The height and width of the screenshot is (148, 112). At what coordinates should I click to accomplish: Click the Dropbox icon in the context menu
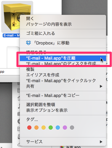pos(28,43)
